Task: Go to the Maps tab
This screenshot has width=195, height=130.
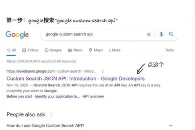Action: (96, 50)
